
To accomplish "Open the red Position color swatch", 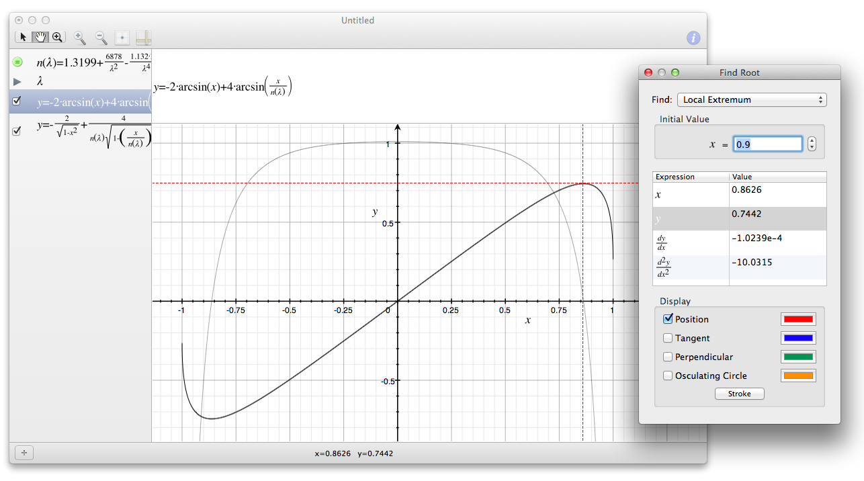I will pos(798,320).
